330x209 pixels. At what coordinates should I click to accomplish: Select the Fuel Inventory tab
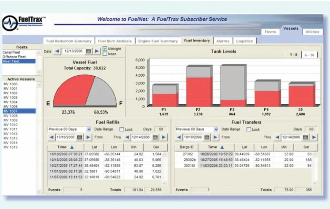click(x=197, y=41)
